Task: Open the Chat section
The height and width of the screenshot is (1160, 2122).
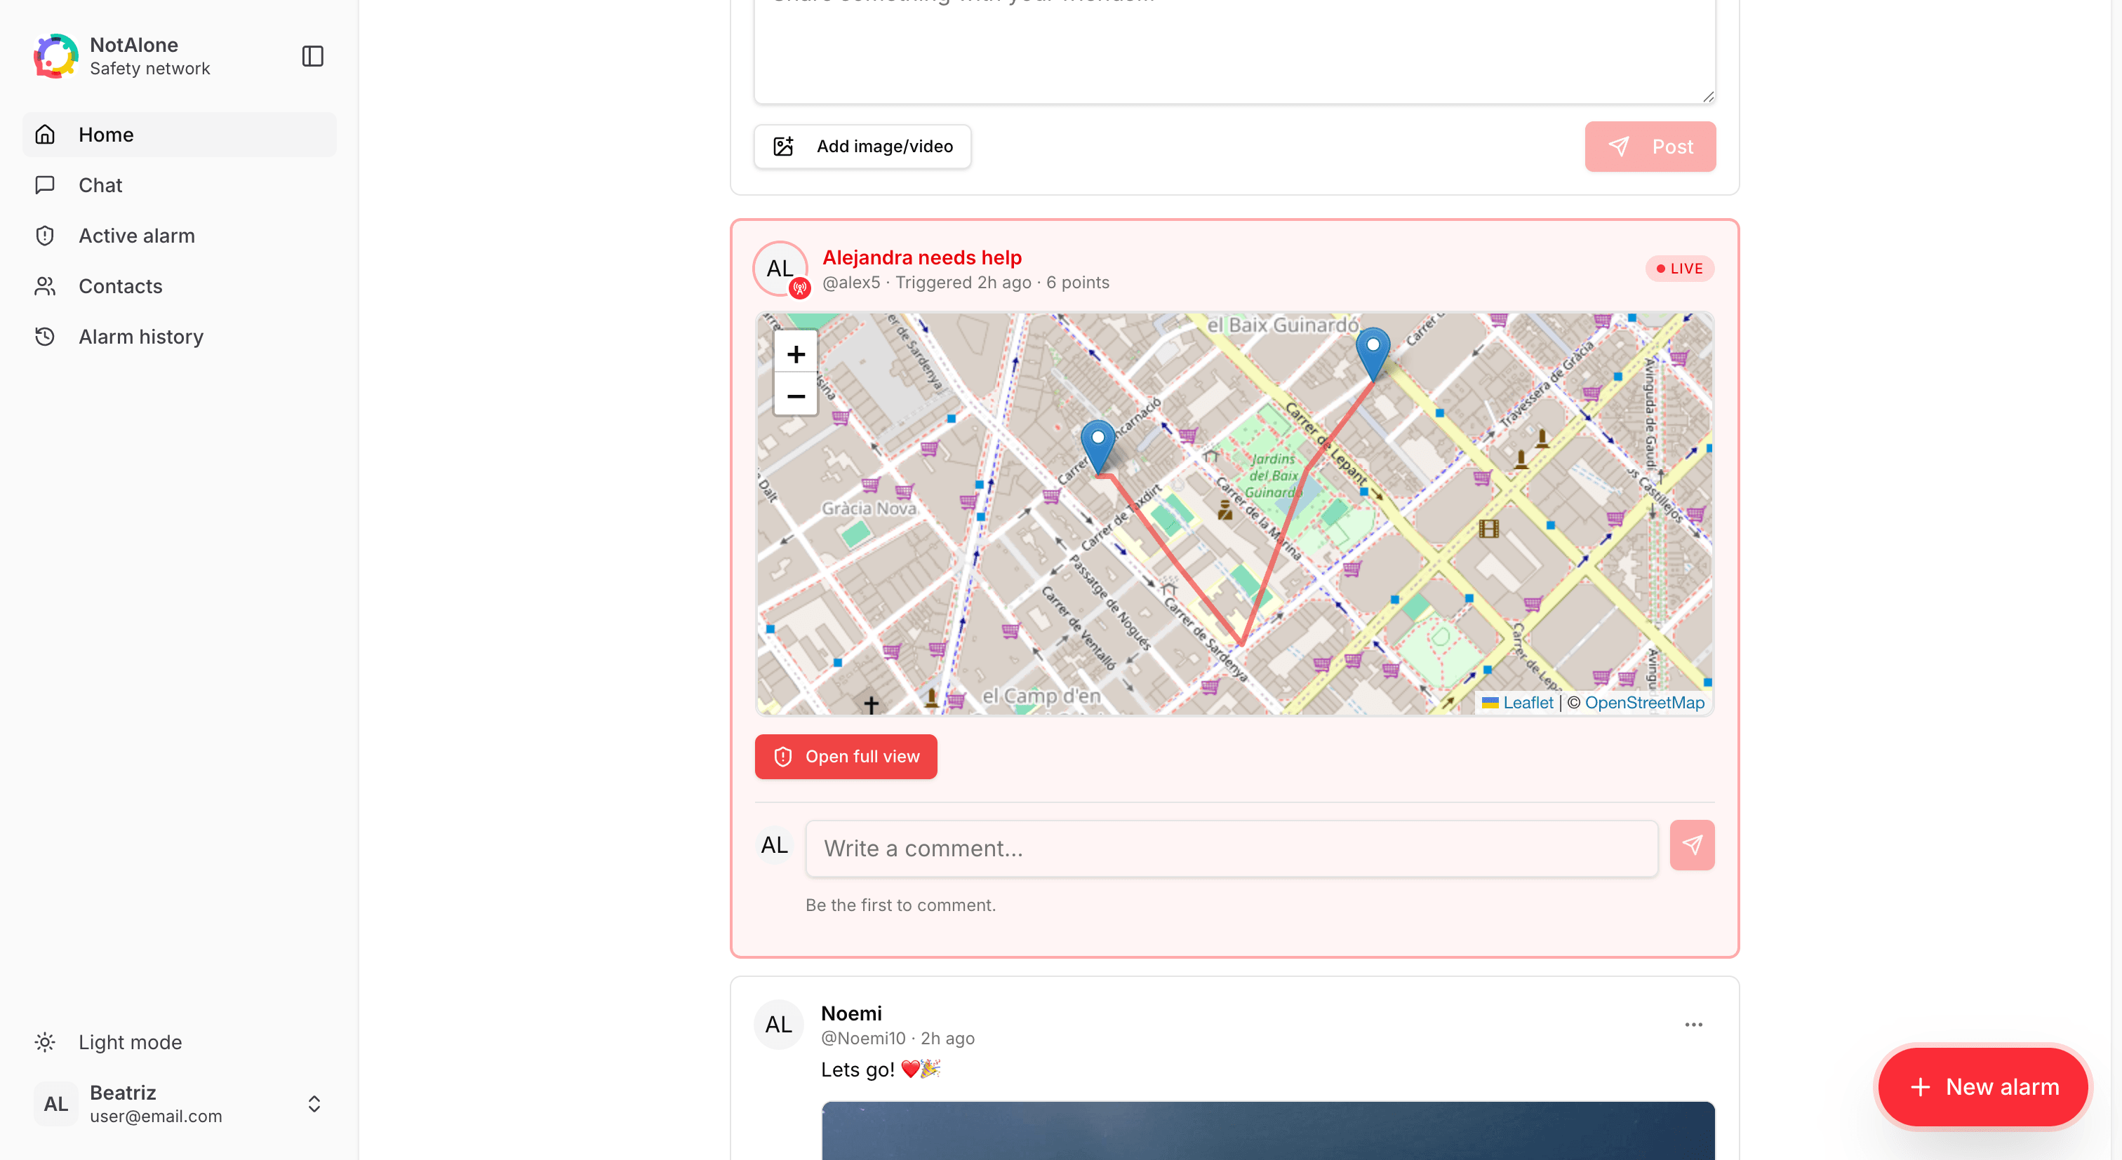Action: [180, 185]
